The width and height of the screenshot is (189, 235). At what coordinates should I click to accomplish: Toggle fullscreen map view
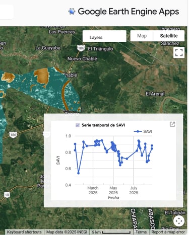pyautogui.click(x=179, y=52)
